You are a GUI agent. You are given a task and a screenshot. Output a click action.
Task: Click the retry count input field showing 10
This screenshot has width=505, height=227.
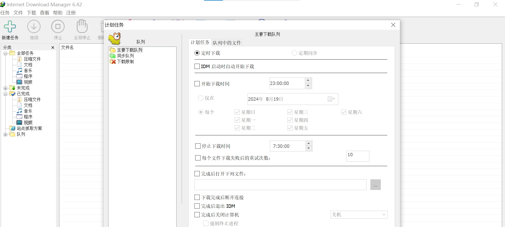point(358,156)
